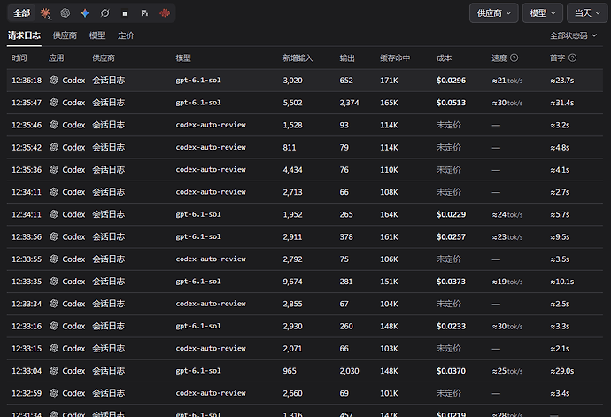611x417 pixels.
Task: Filter by the orange Claude Code starburst icon
Action: click(45, 13)
